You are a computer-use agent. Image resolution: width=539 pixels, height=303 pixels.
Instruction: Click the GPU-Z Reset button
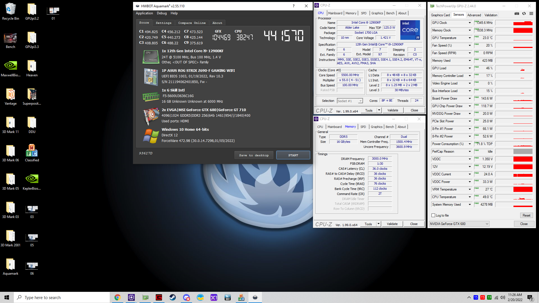coord(526,215)
